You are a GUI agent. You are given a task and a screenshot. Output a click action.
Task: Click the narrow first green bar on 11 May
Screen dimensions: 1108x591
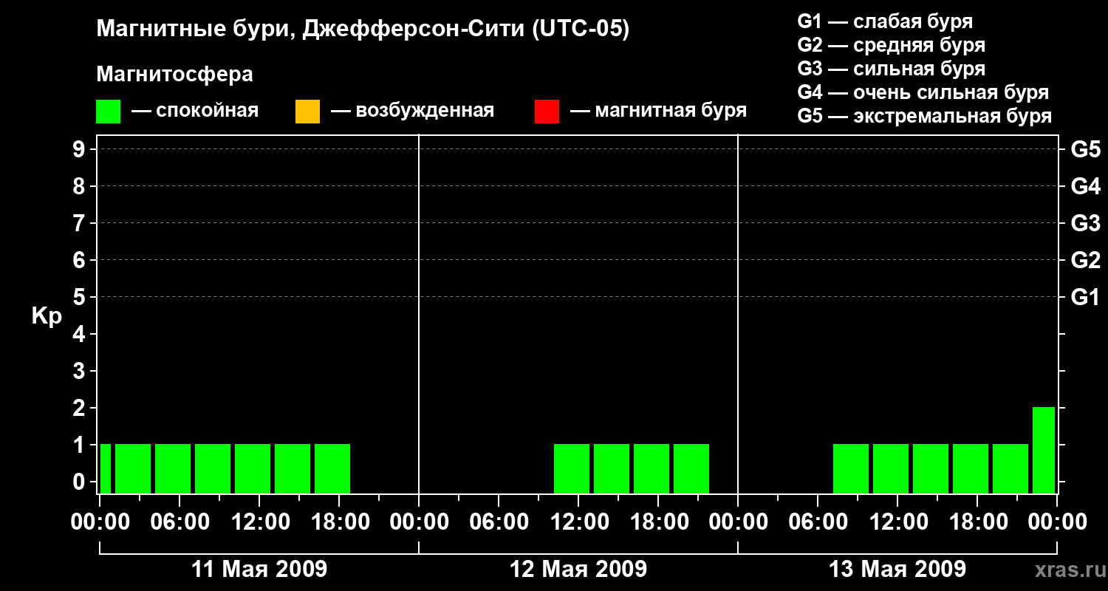106,468
